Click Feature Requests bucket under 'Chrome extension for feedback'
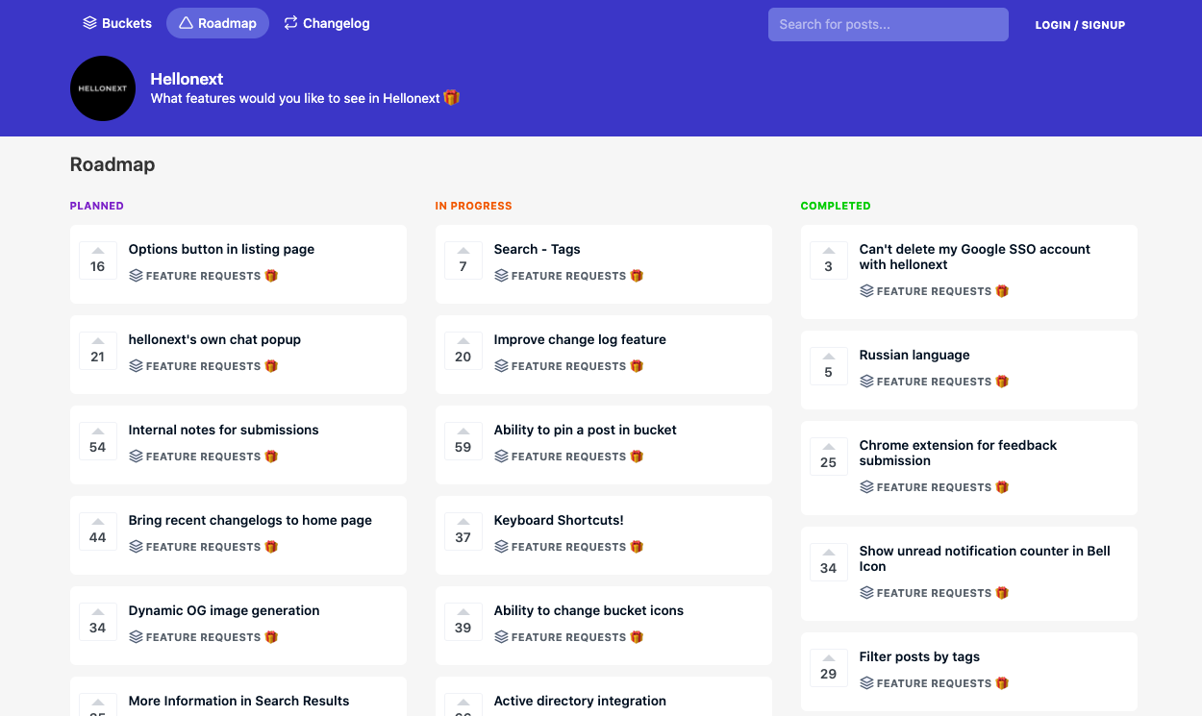1202x716 pixels. coord(935,487)
